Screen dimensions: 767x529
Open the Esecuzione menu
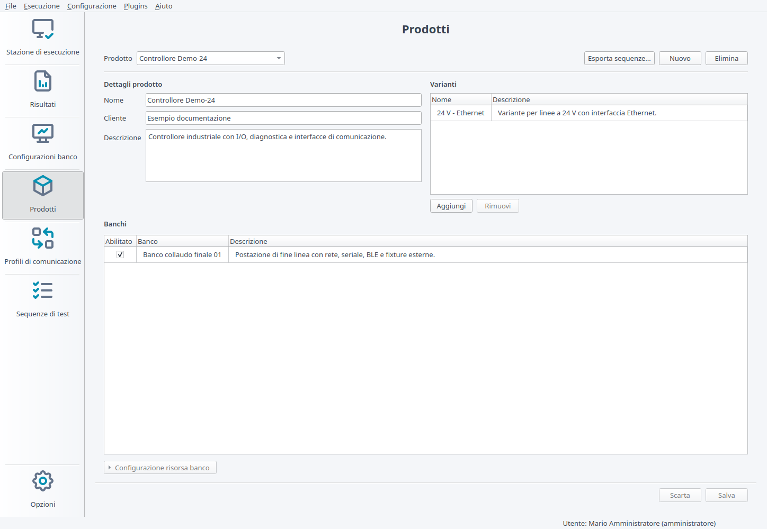(x=42, y=6)
